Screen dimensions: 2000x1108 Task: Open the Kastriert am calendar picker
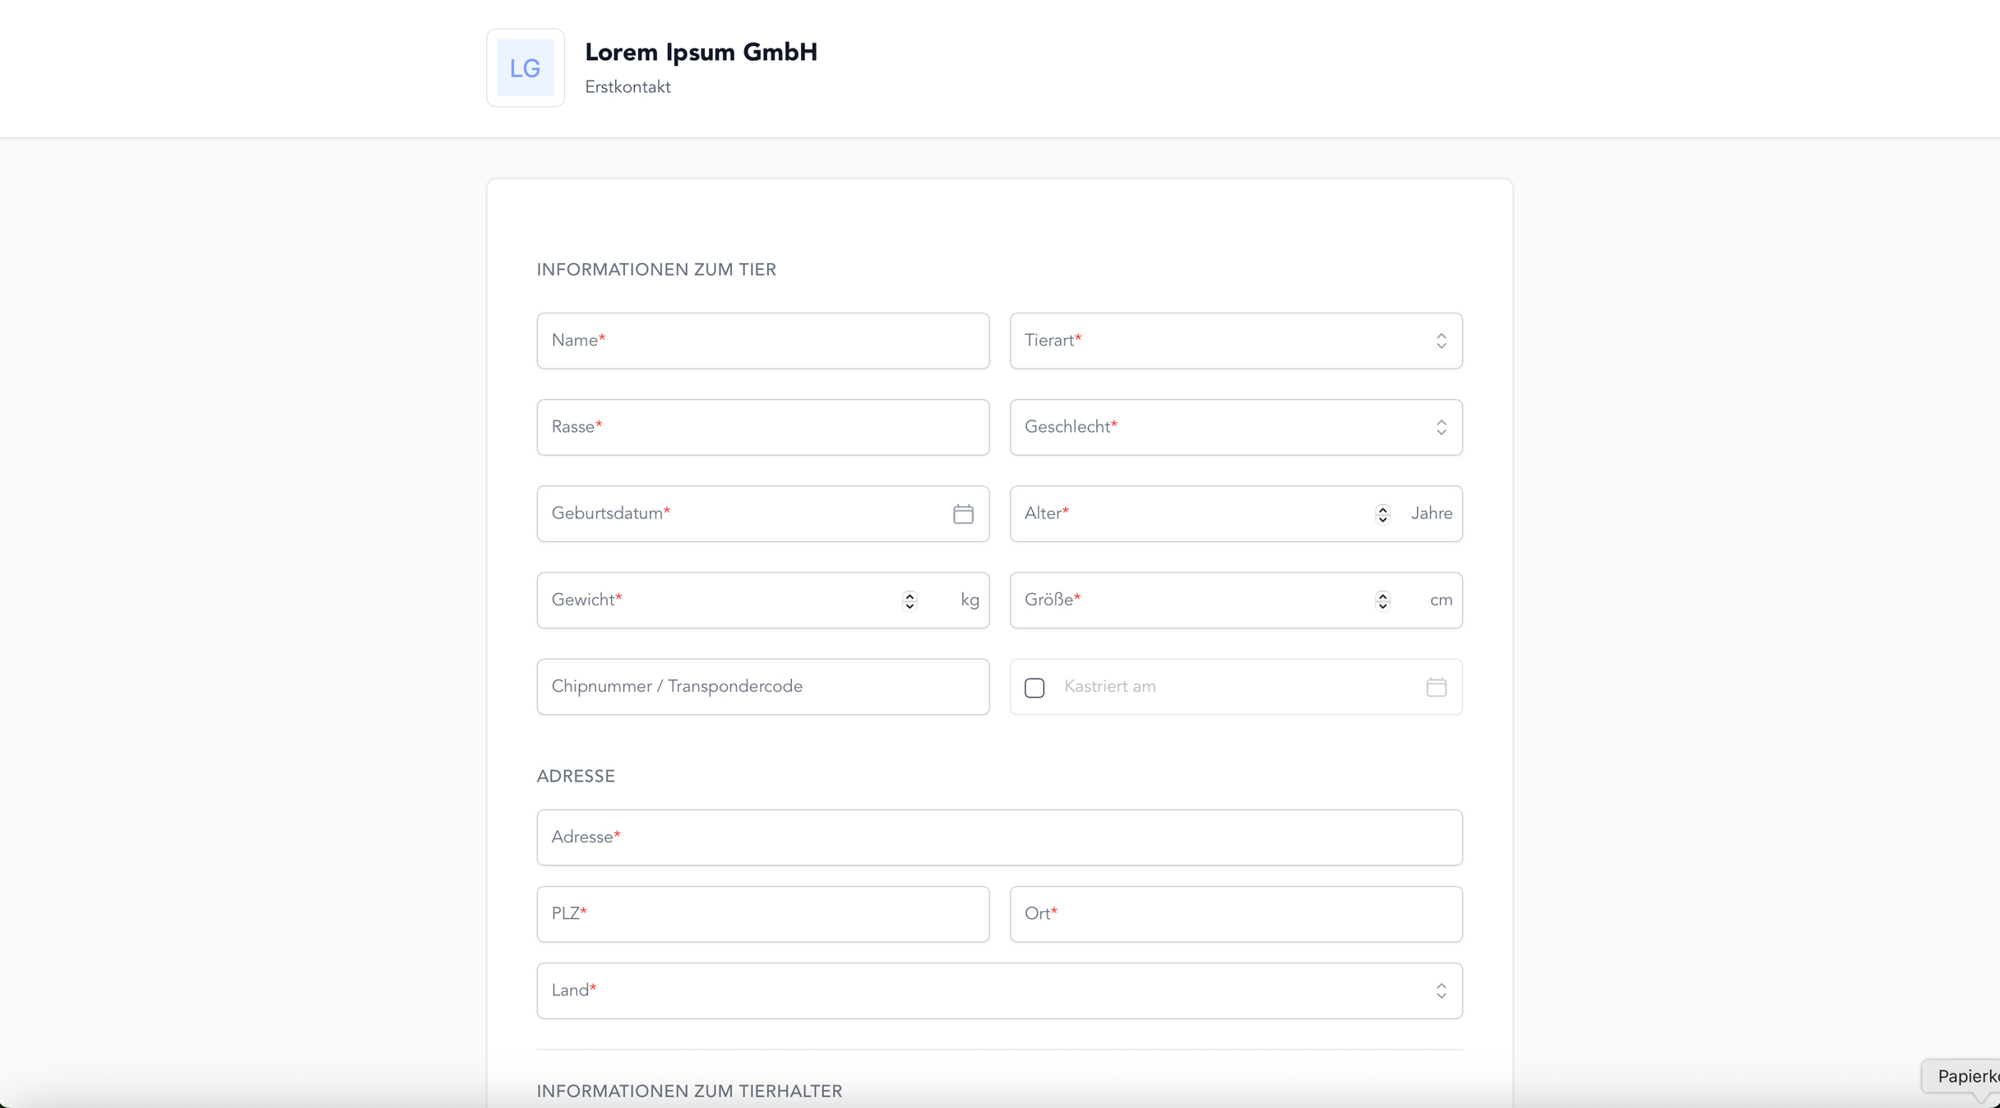[x=1436, y=686]
